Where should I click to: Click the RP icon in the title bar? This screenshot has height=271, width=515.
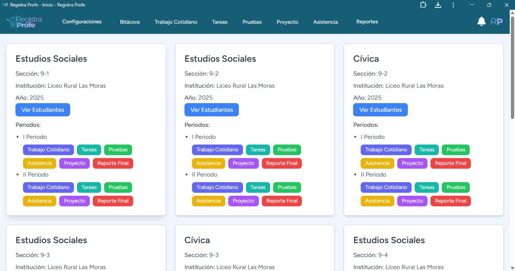click(5, 5)
